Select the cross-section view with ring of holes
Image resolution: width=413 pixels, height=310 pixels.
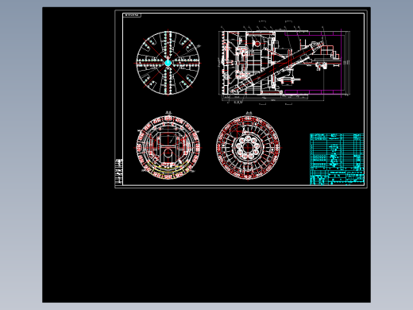[x=248, y=148]
